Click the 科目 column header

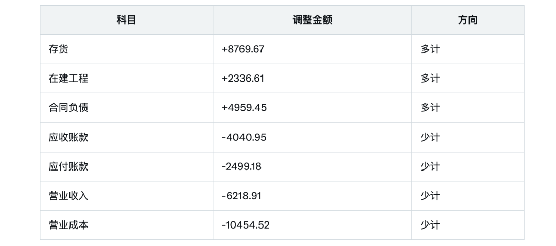(x=126, y=21)
